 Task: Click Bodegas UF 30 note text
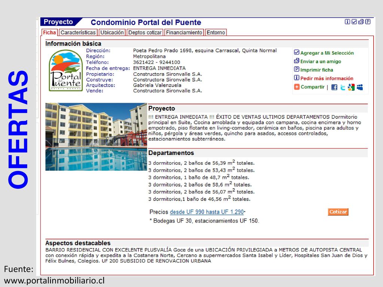click(204, 221)
